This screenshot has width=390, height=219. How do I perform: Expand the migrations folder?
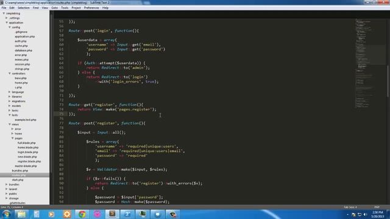click(10, 101)
